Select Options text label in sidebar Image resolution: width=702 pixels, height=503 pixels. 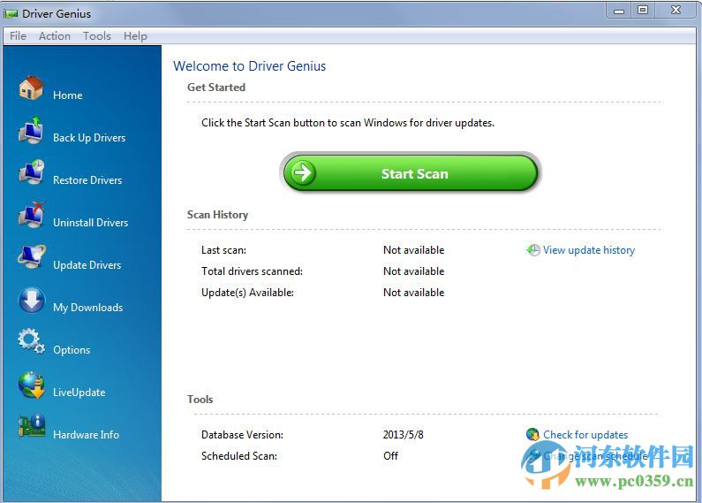pos(72,350)
